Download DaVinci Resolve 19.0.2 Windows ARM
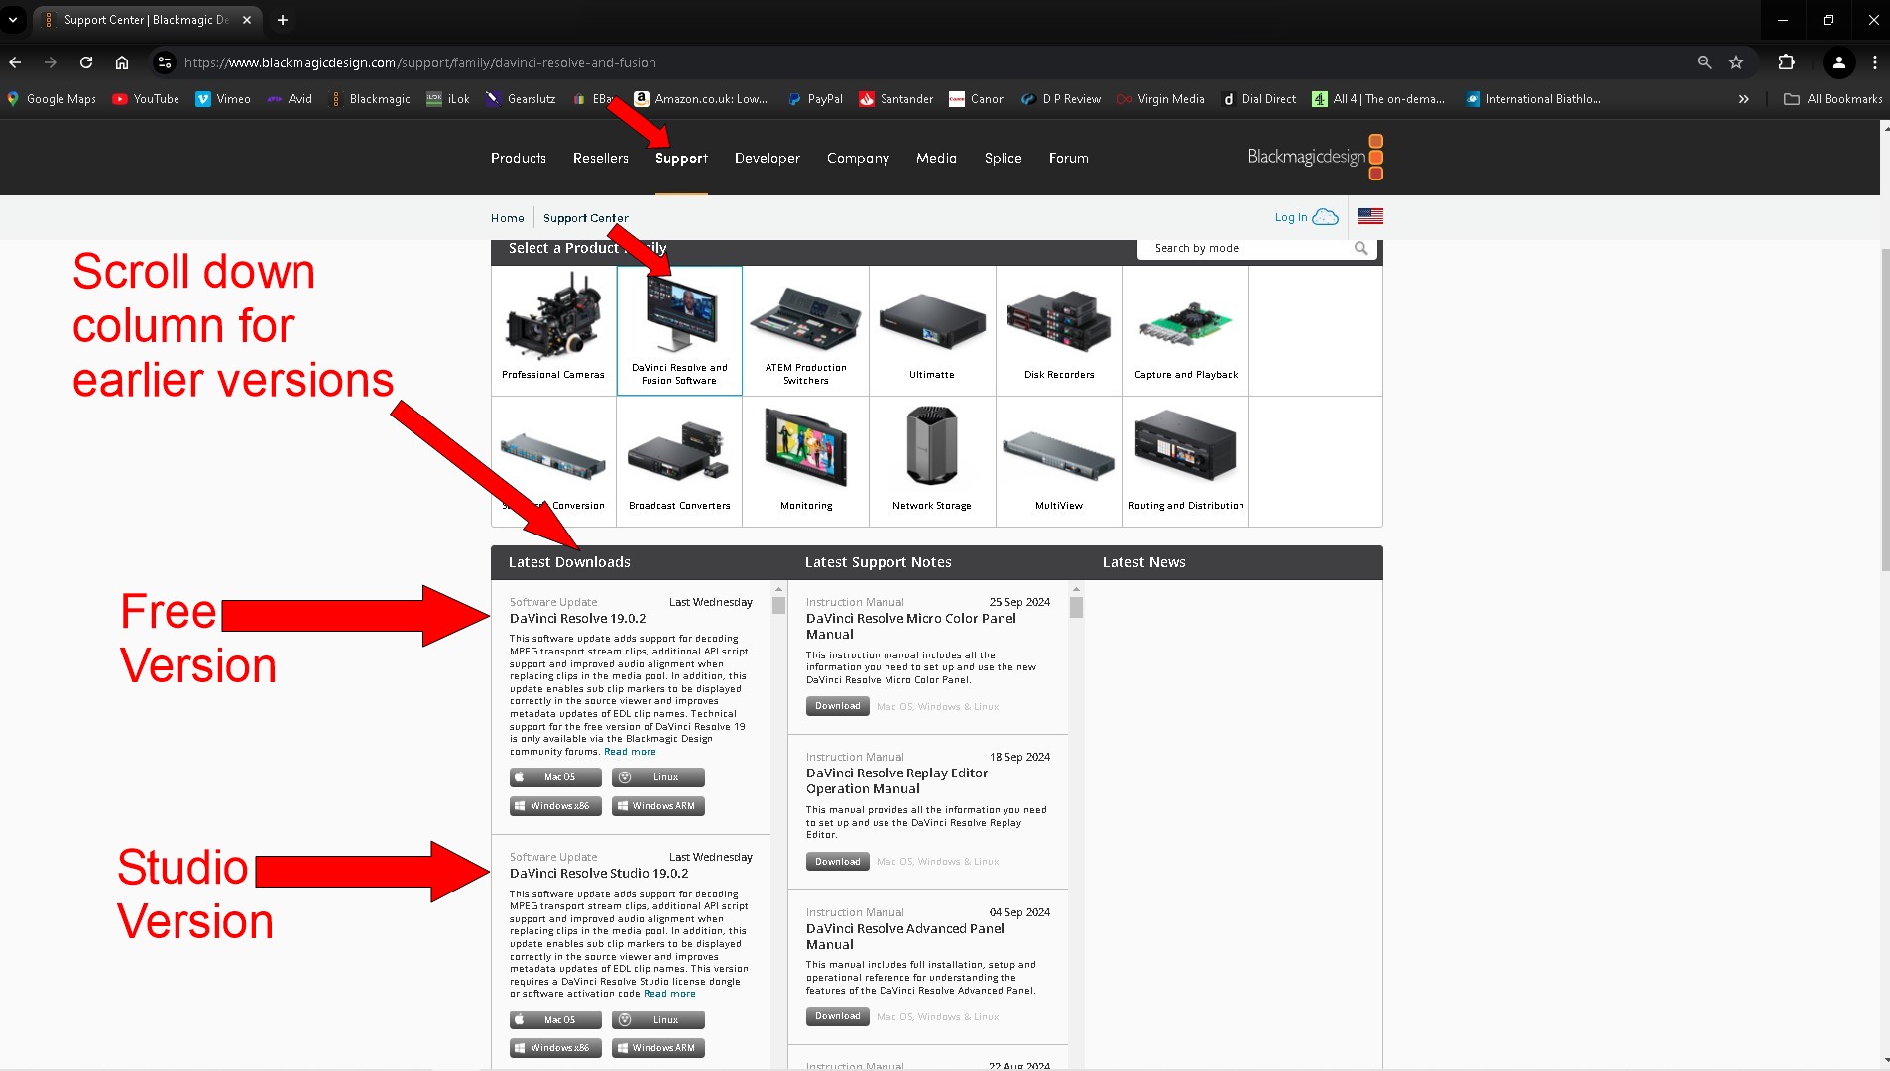 [658, 806]
